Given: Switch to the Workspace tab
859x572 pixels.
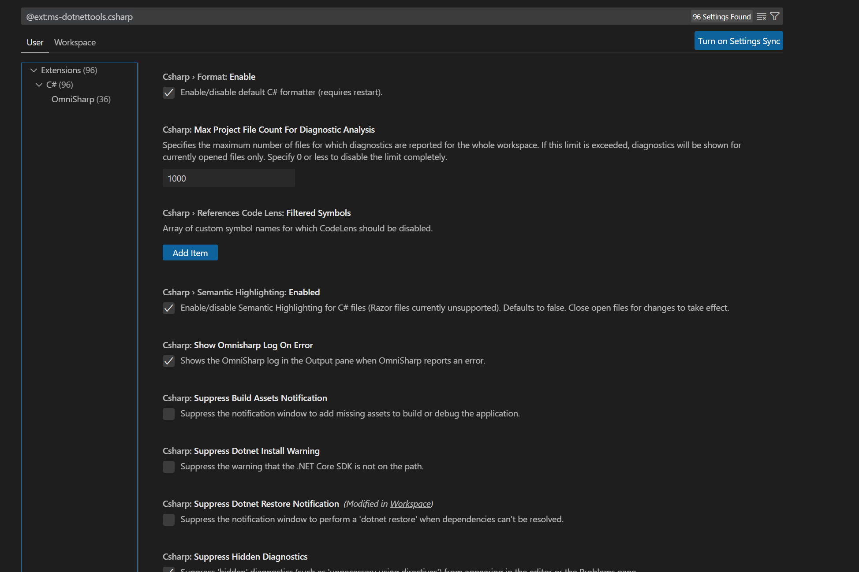Looking at the screenshot, I should tap(75, 42).
